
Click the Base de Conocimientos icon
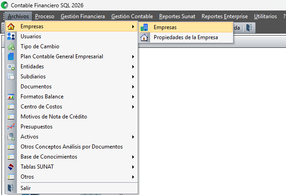(x=11, y=157)
